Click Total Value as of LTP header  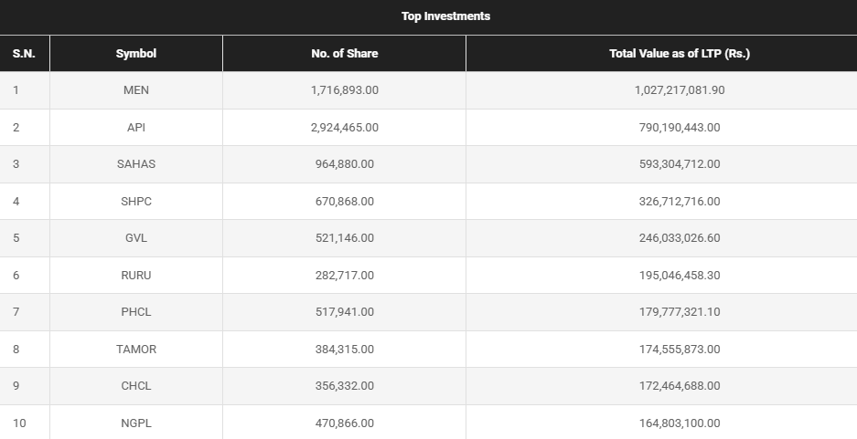(679, 54)
